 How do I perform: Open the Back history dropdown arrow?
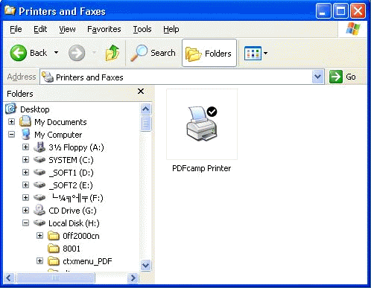[x=57, y=53]
